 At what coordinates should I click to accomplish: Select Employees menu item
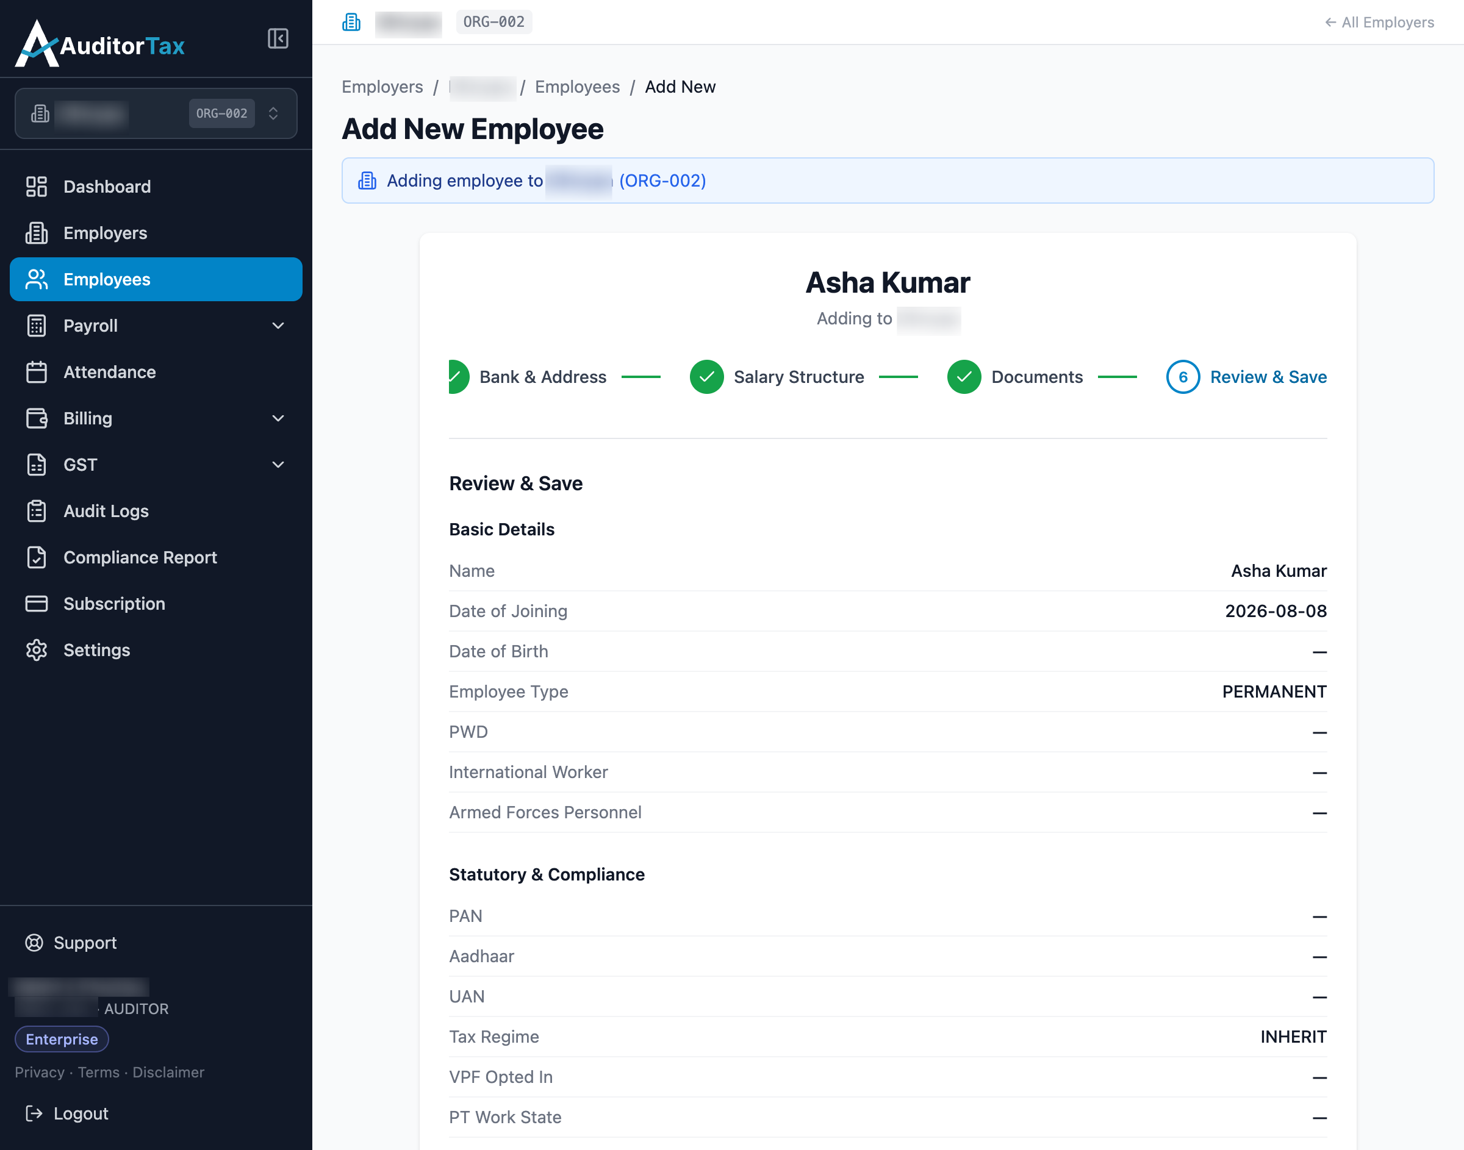(x=156, y=279)
